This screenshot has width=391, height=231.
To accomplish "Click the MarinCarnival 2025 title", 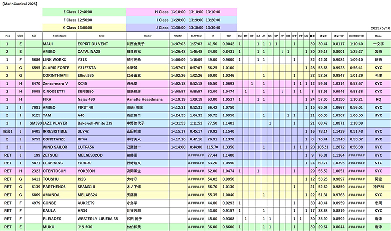I will (20, 4).
